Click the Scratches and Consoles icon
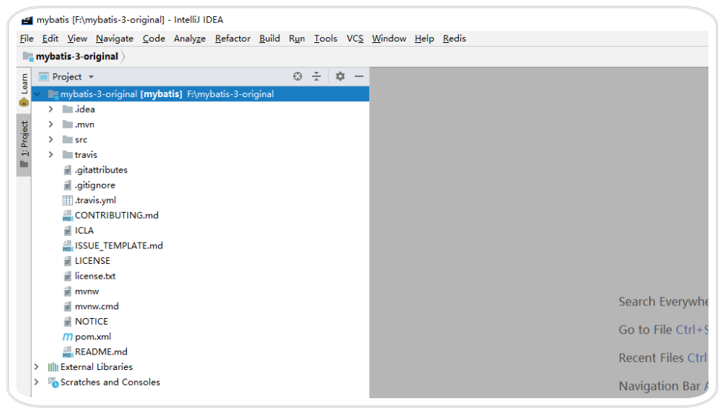727x413 pixels. click(53, 383)
